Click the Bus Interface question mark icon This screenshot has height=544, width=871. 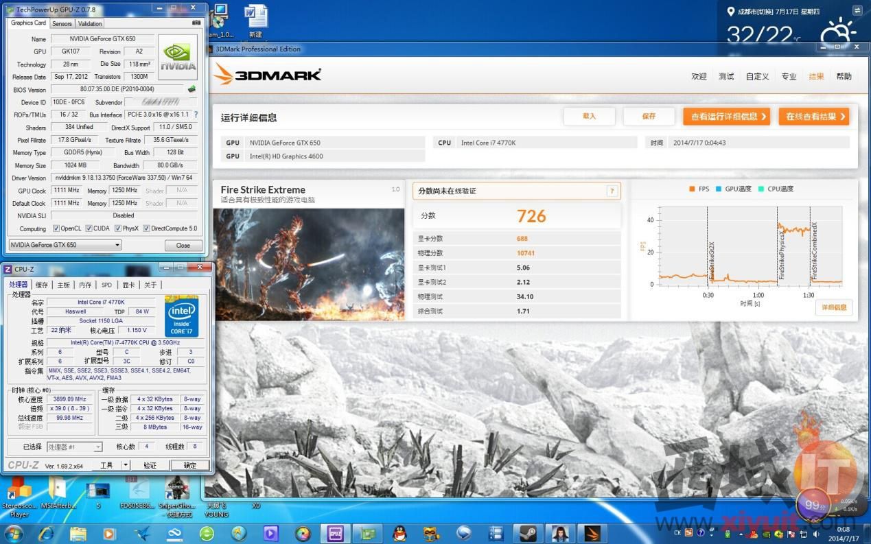(x=196, y=115)
